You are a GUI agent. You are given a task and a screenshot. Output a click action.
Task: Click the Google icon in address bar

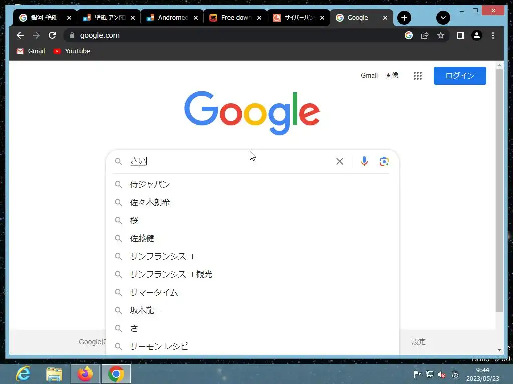(x=409, y=35)
